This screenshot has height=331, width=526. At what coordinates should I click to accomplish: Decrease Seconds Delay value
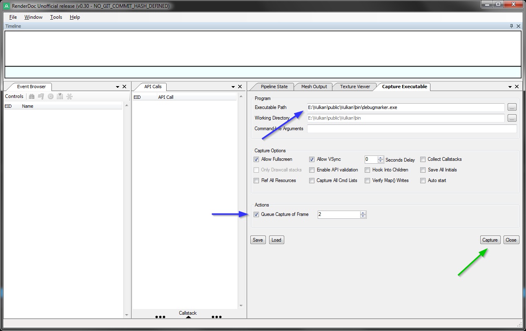(381, 161)
